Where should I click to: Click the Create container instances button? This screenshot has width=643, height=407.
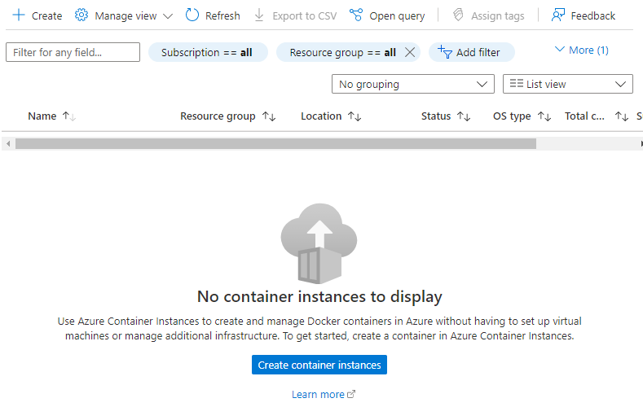pyautogui.click(x=319, y=365)
